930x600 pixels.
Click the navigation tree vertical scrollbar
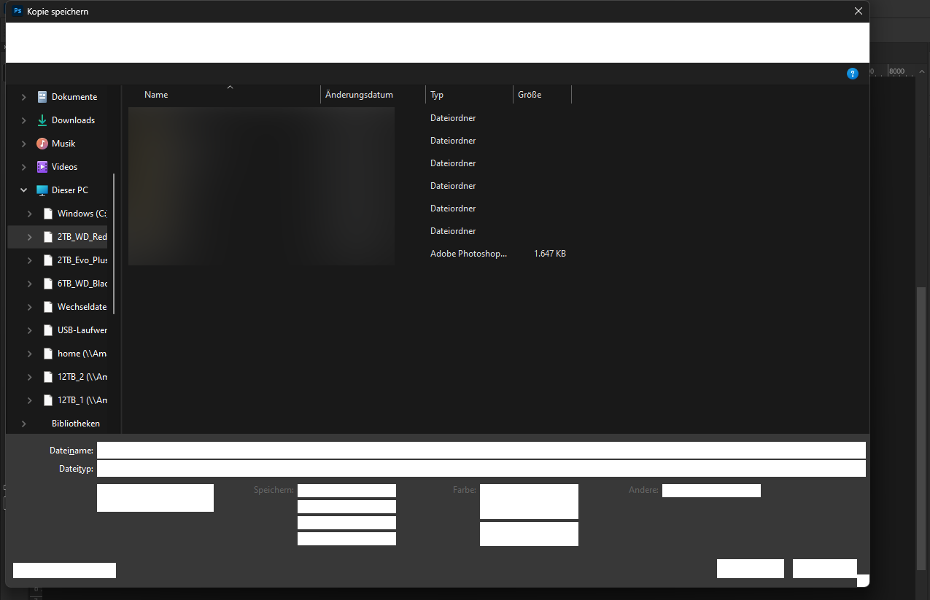114,244
